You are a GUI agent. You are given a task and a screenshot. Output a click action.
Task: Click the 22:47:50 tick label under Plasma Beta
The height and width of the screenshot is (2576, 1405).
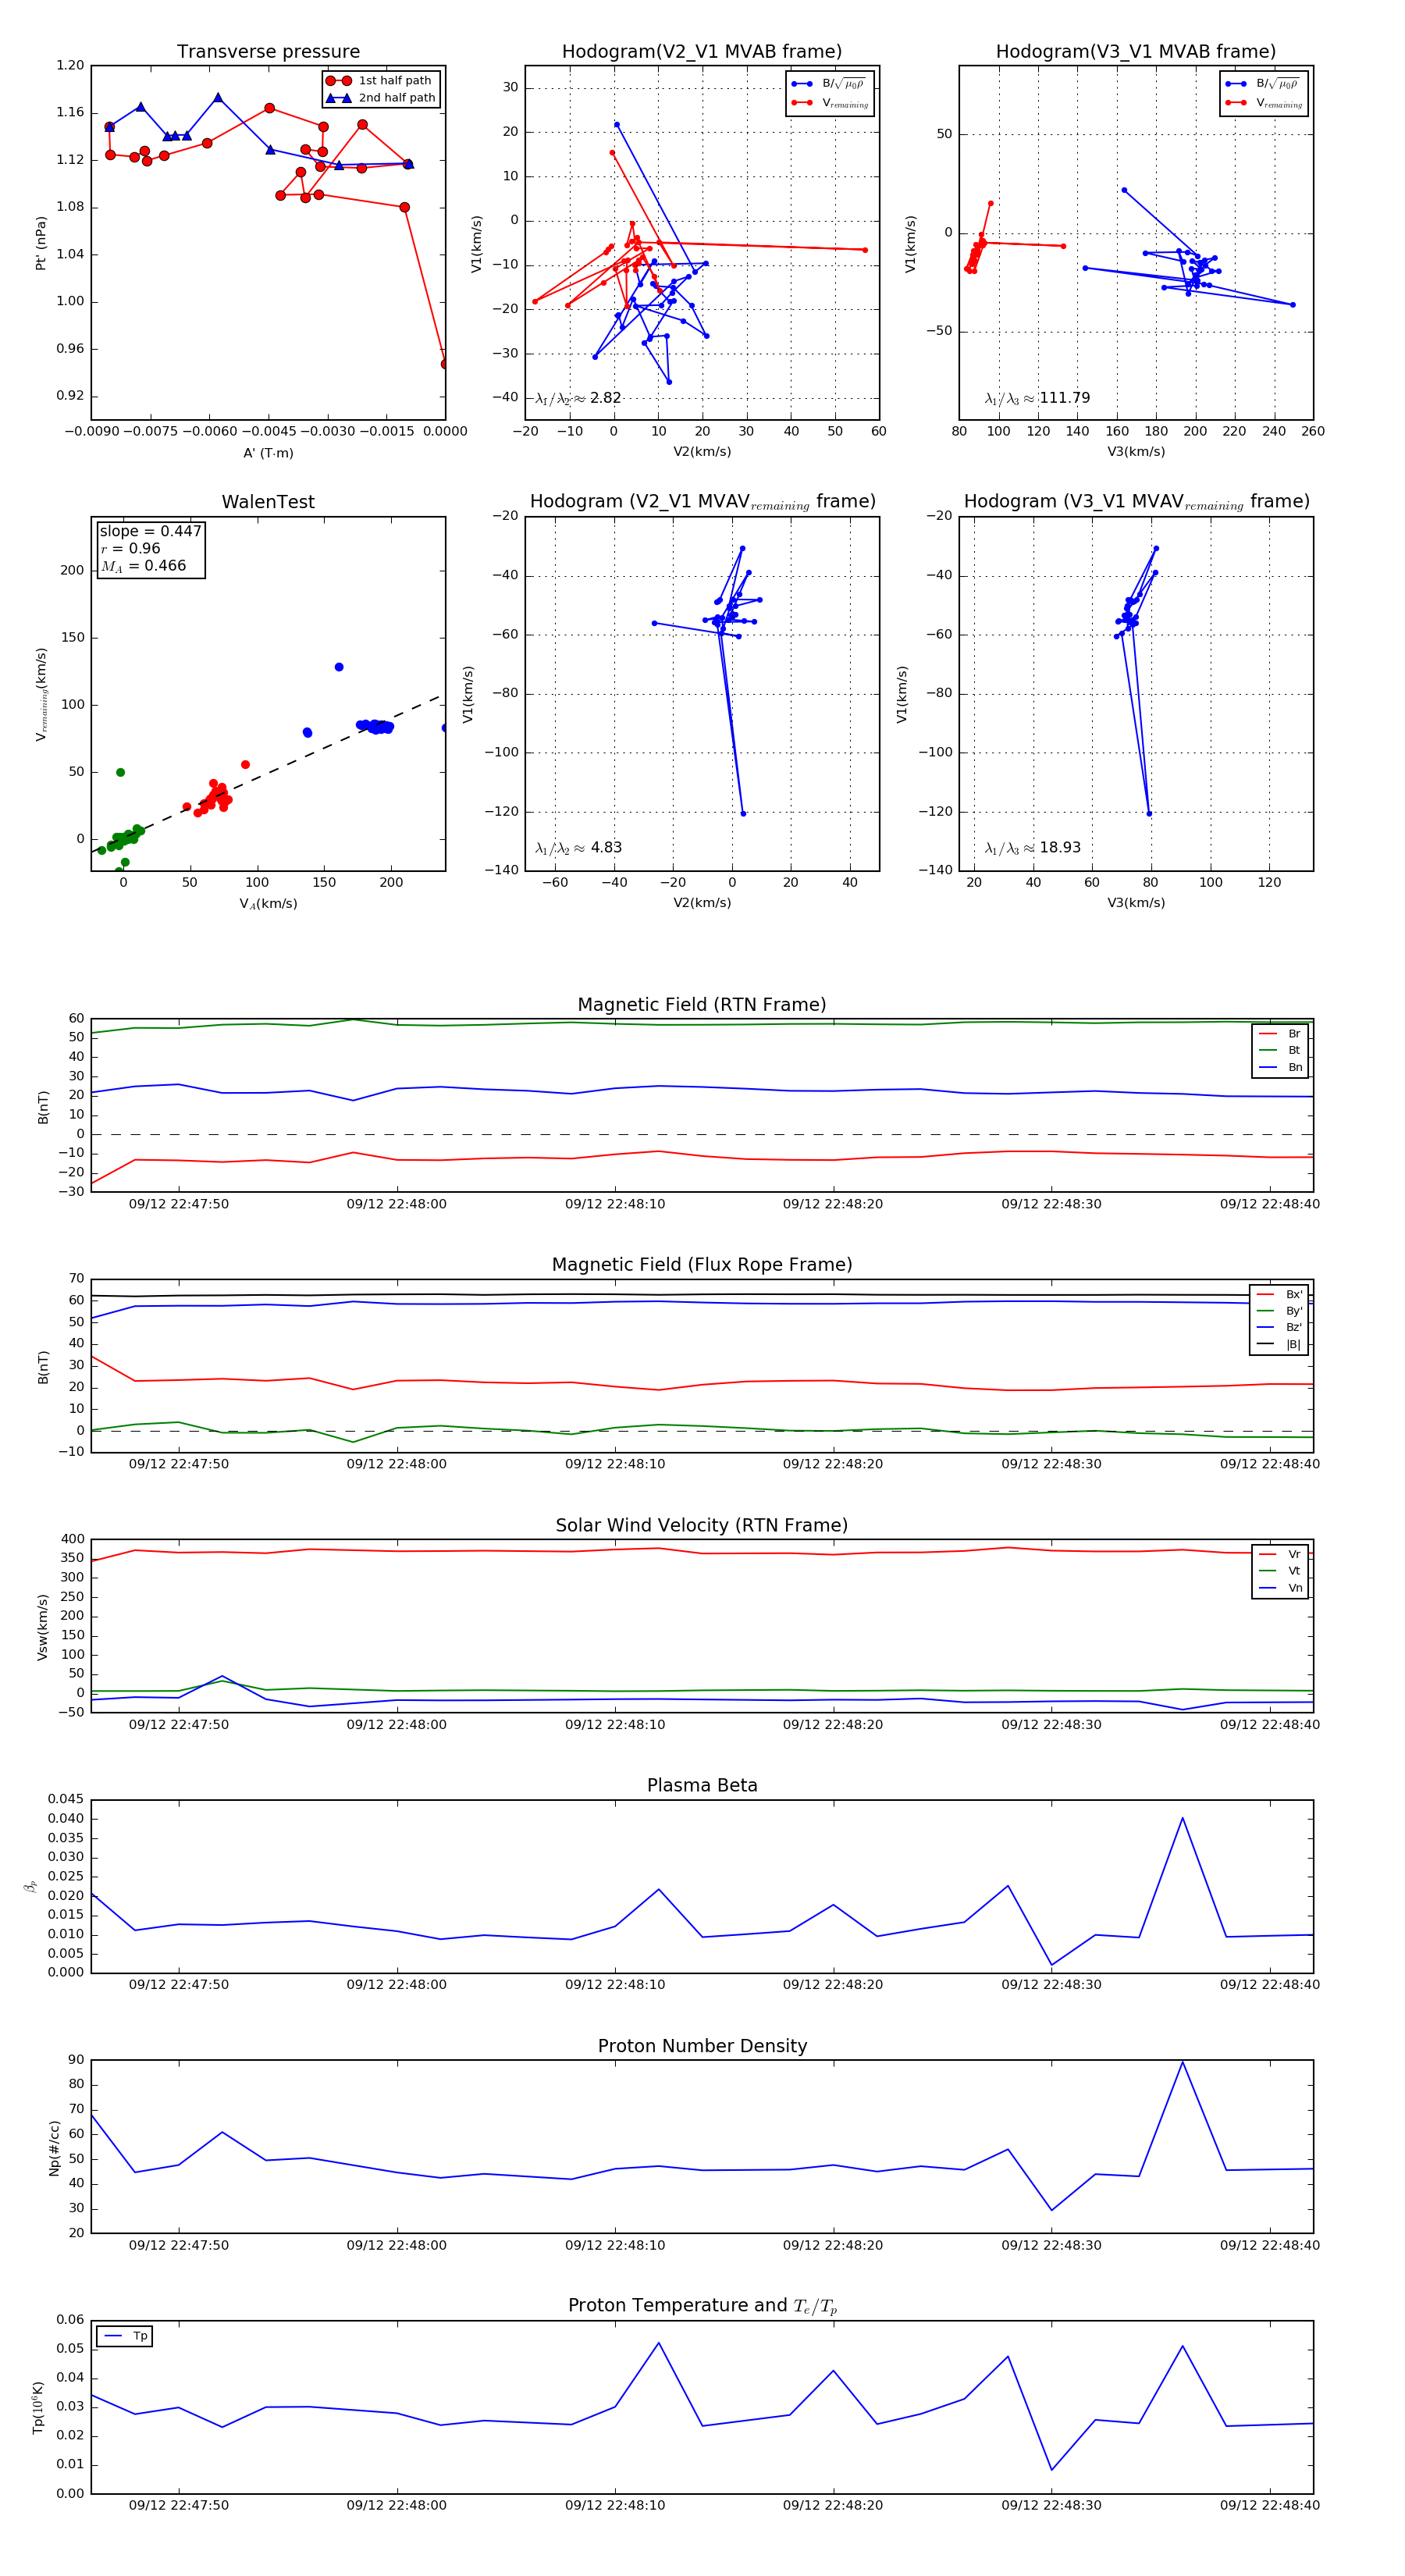tap(178, 1984)
